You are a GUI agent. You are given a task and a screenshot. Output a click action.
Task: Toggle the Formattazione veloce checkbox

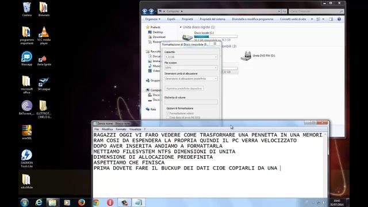pos(168,113)
